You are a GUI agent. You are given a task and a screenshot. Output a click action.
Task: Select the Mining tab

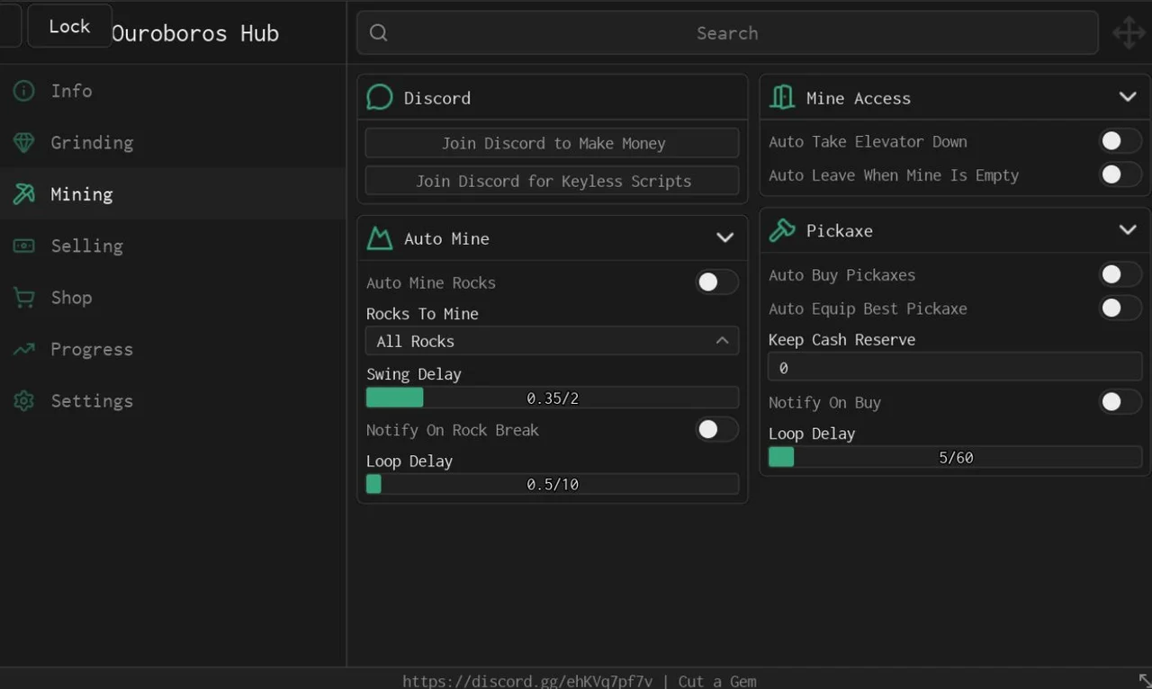[173, 194]
